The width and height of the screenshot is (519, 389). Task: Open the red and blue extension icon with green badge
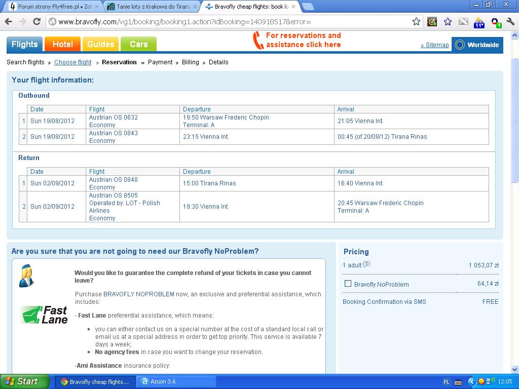[x=496, y=22]
